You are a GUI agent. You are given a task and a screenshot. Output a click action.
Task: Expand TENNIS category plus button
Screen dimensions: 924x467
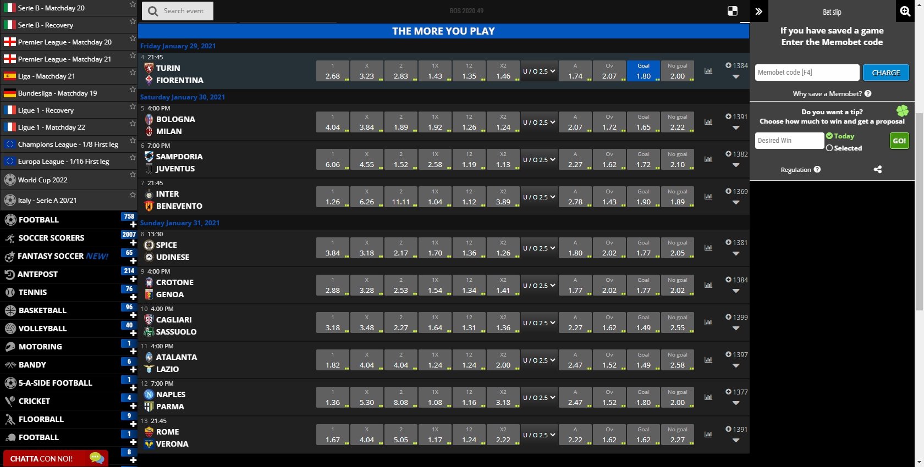coord(133,297)
